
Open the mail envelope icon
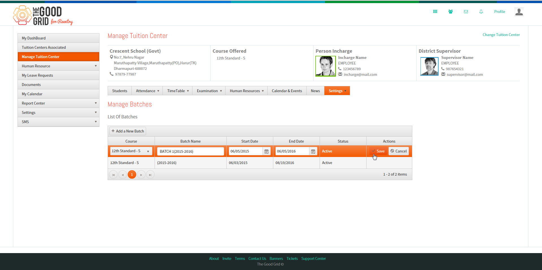point(466,12)
